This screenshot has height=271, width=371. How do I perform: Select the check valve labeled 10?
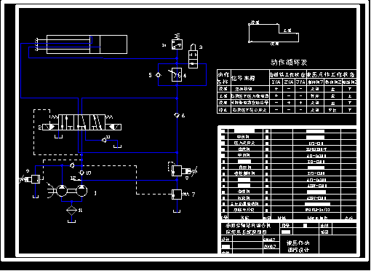[x=82, y=173]
